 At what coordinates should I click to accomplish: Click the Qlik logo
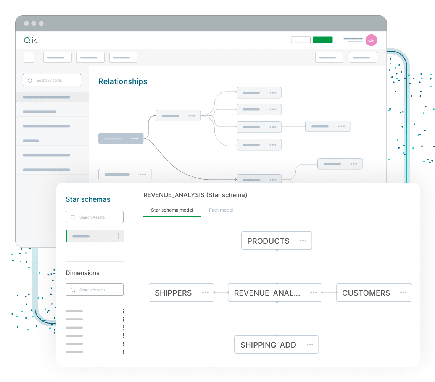[31, 40]
